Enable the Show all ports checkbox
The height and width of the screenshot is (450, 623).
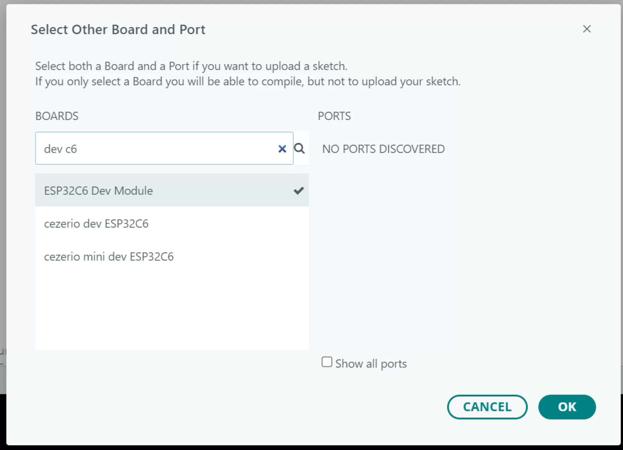tap(327, 362)
